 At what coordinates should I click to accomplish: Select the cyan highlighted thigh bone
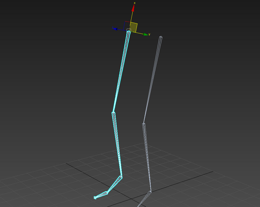pos(121,72)
